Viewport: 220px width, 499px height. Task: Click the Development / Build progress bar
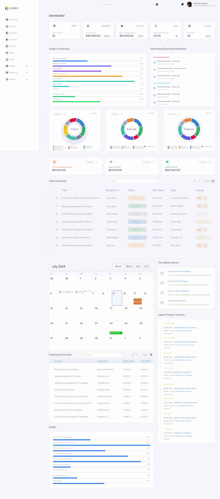pyautogui.click(x=98, y=76)
